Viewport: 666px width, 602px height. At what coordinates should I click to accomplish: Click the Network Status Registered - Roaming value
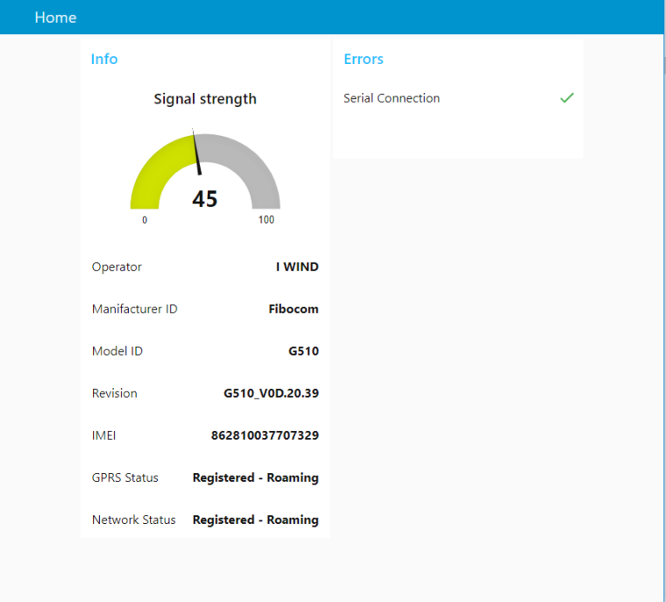click(255, 520)
